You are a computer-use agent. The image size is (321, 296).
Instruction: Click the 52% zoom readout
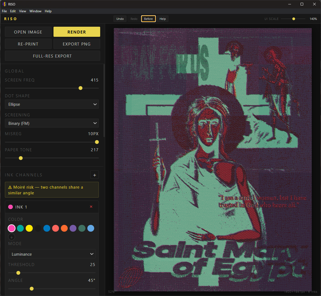(x=111, y=292)
